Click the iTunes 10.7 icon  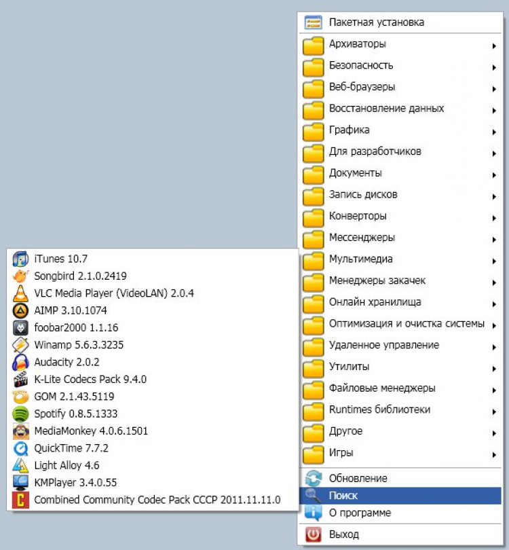pos(20,259)
